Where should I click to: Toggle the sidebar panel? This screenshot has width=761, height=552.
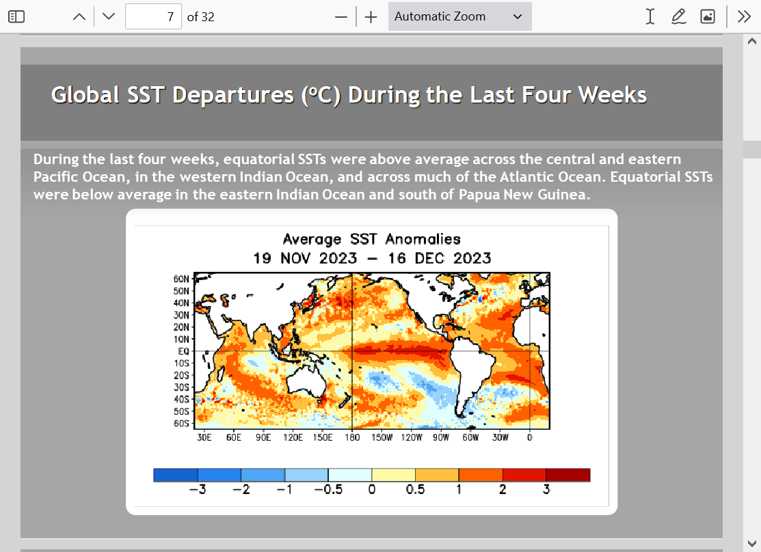click(16, 16)
